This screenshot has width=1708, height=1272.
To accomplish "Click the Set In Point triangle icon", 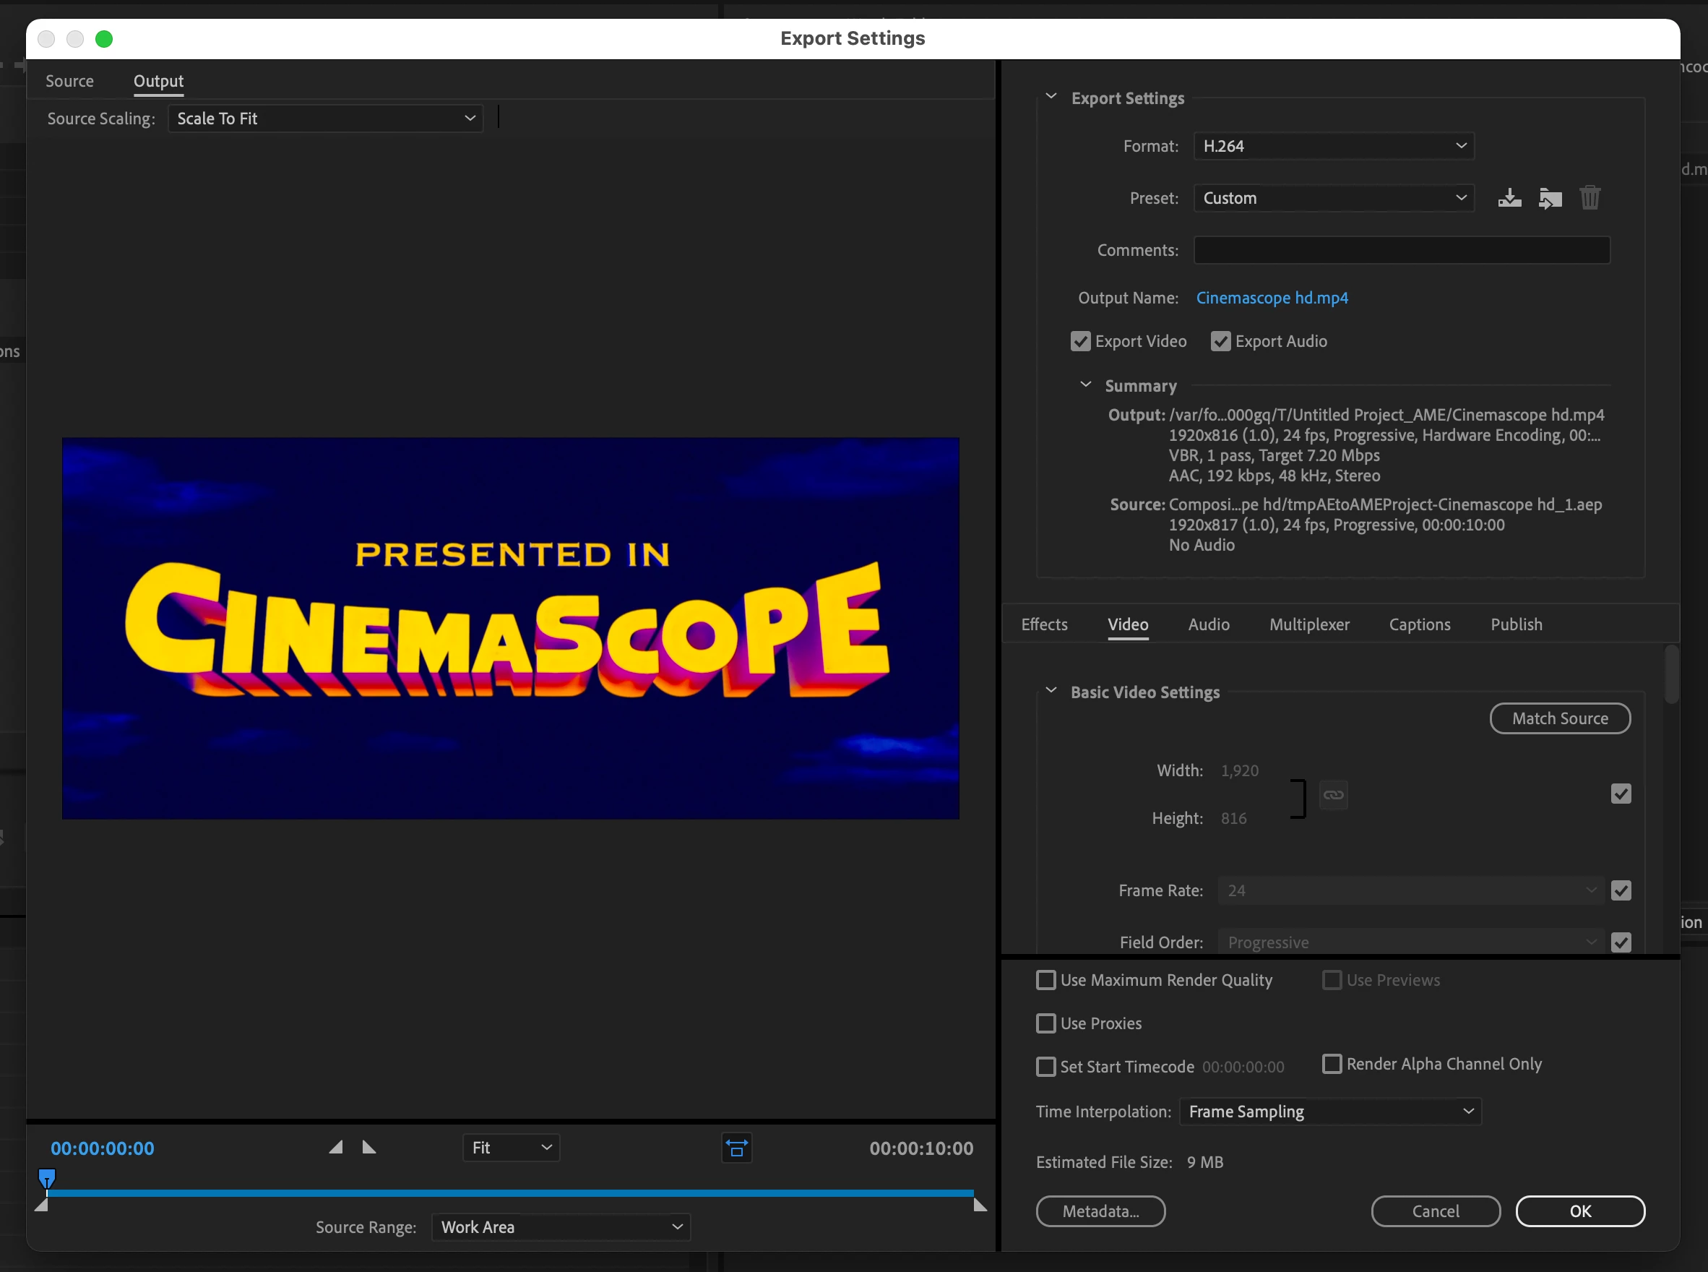I will pyautogui.click(x=335, y=1147).
